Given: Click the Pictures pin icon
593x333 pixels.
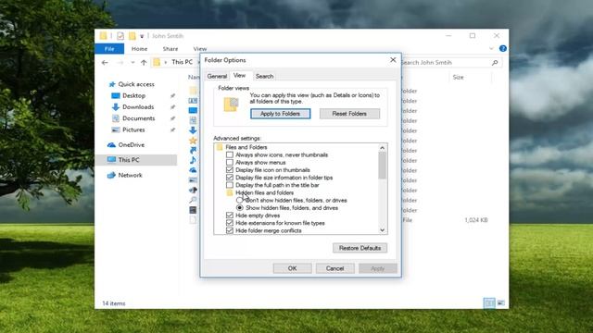Looking at the screenshot, I should tap(172, 129).
